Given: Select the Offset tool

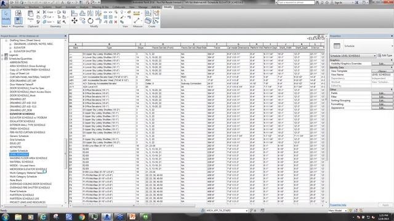Looking at the screenshot, I should tap(82, 14).
